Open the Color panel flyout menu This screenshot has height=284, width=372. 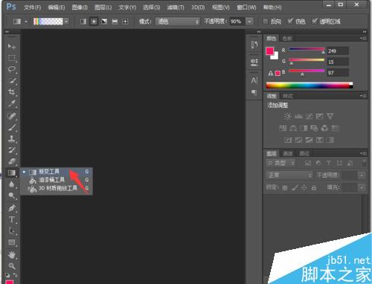tap(364, 39)
